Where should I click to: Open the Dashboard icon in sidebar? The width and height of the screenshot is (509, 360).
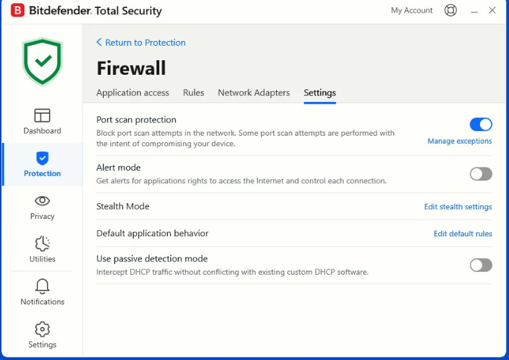(x=42, y=115)
